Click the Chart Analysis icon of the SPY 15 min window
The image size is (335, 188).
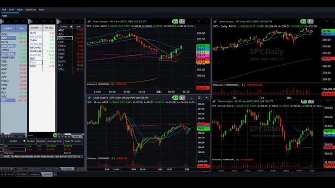click(90, 98)
